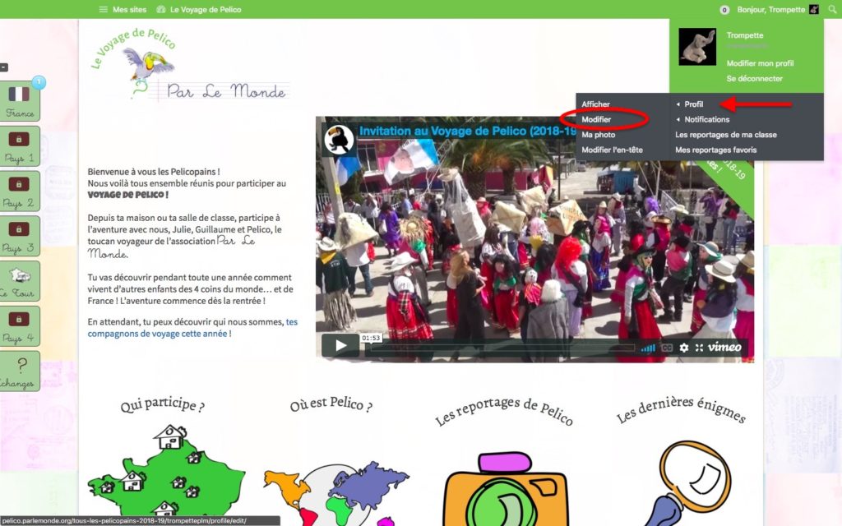Open the notifications counter bubble
The width and height of the screenshot is (842, 526).
[724, 10]
